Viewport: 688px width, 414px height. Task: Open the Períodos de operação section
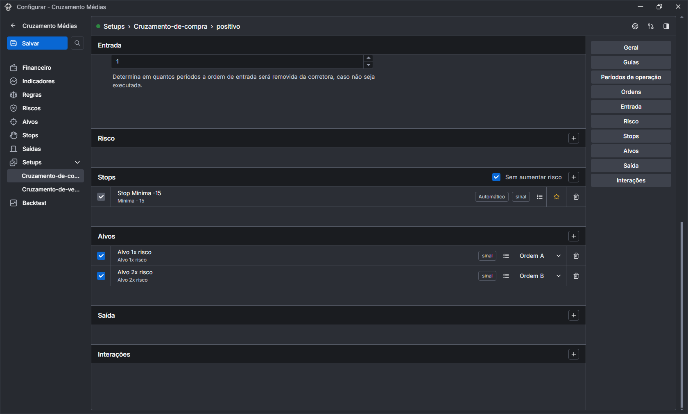tap(631, 77)
